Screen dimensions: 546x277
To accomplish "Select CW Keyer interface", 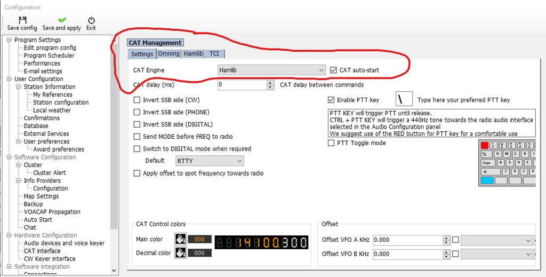I will (50, 259).
